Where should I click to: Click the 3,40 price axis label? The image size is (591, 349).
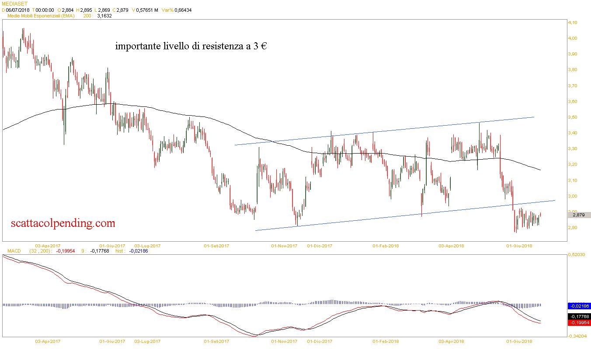pyautogui.click(x=573, y=133)
